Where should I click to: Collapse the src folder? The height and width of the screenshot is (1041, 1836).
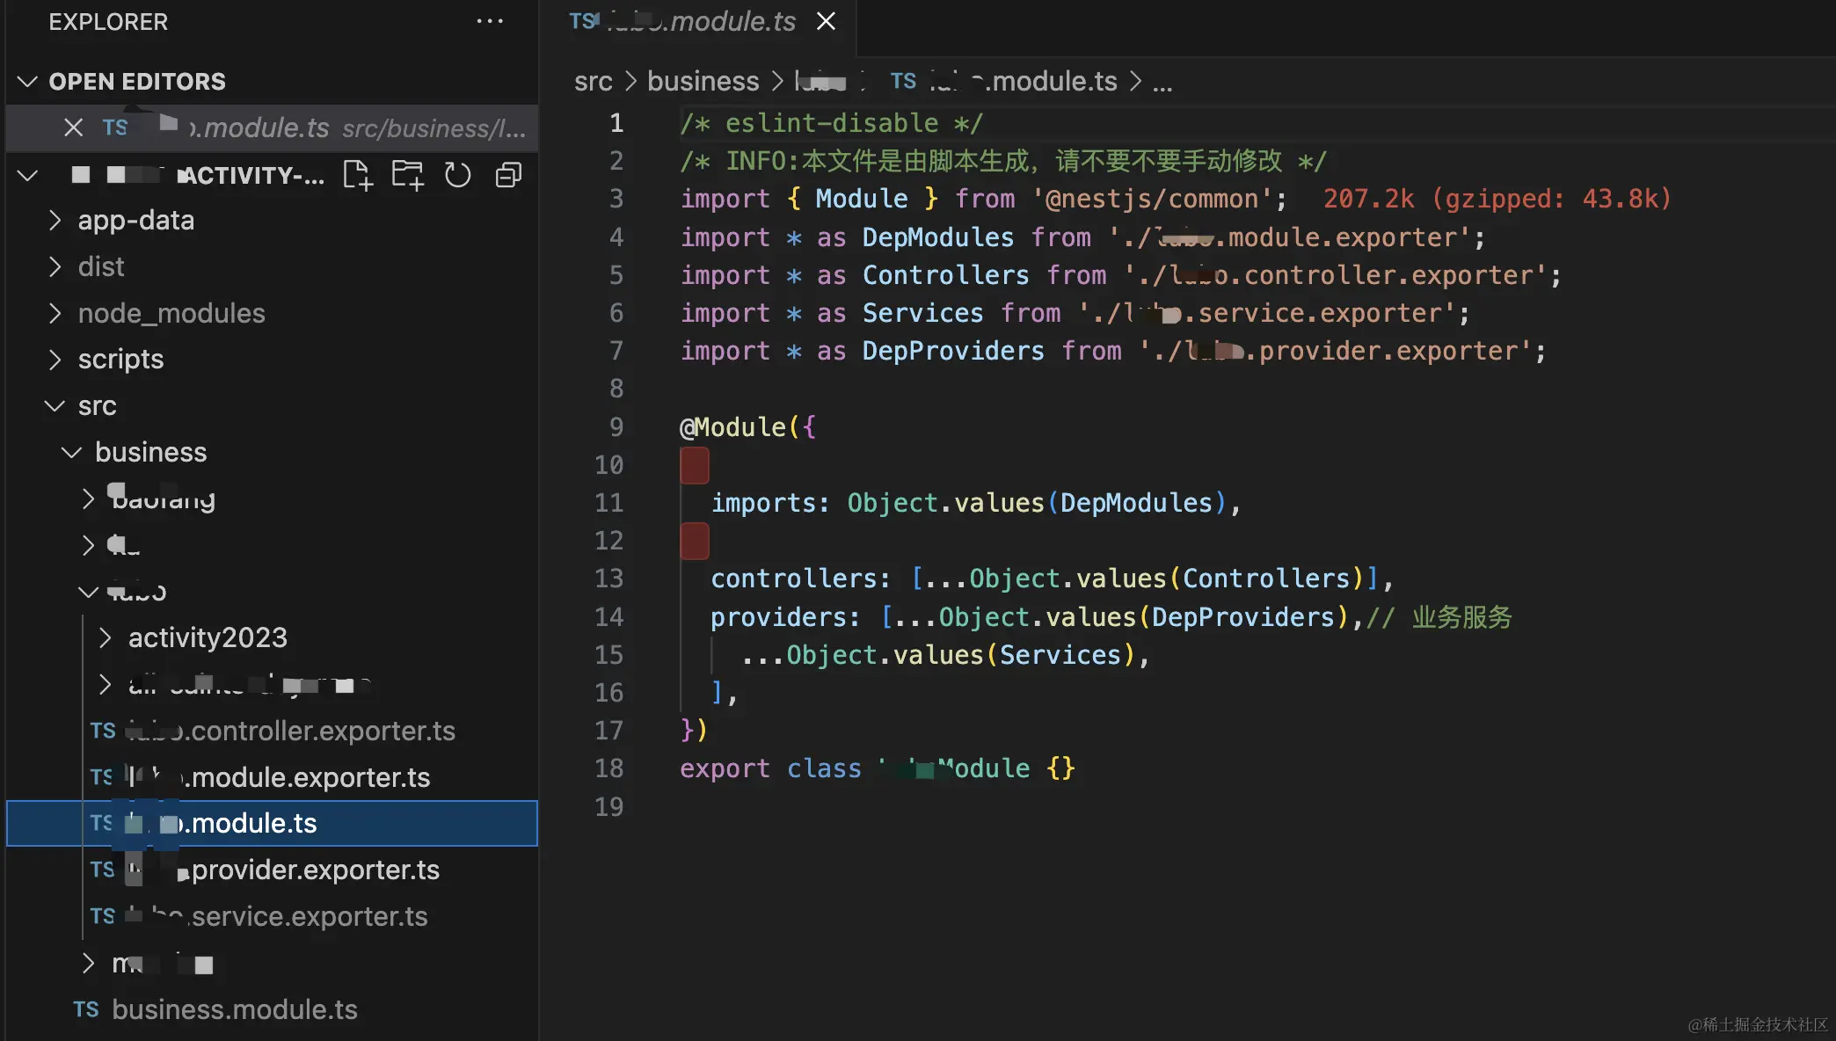(x=97, y=405)
